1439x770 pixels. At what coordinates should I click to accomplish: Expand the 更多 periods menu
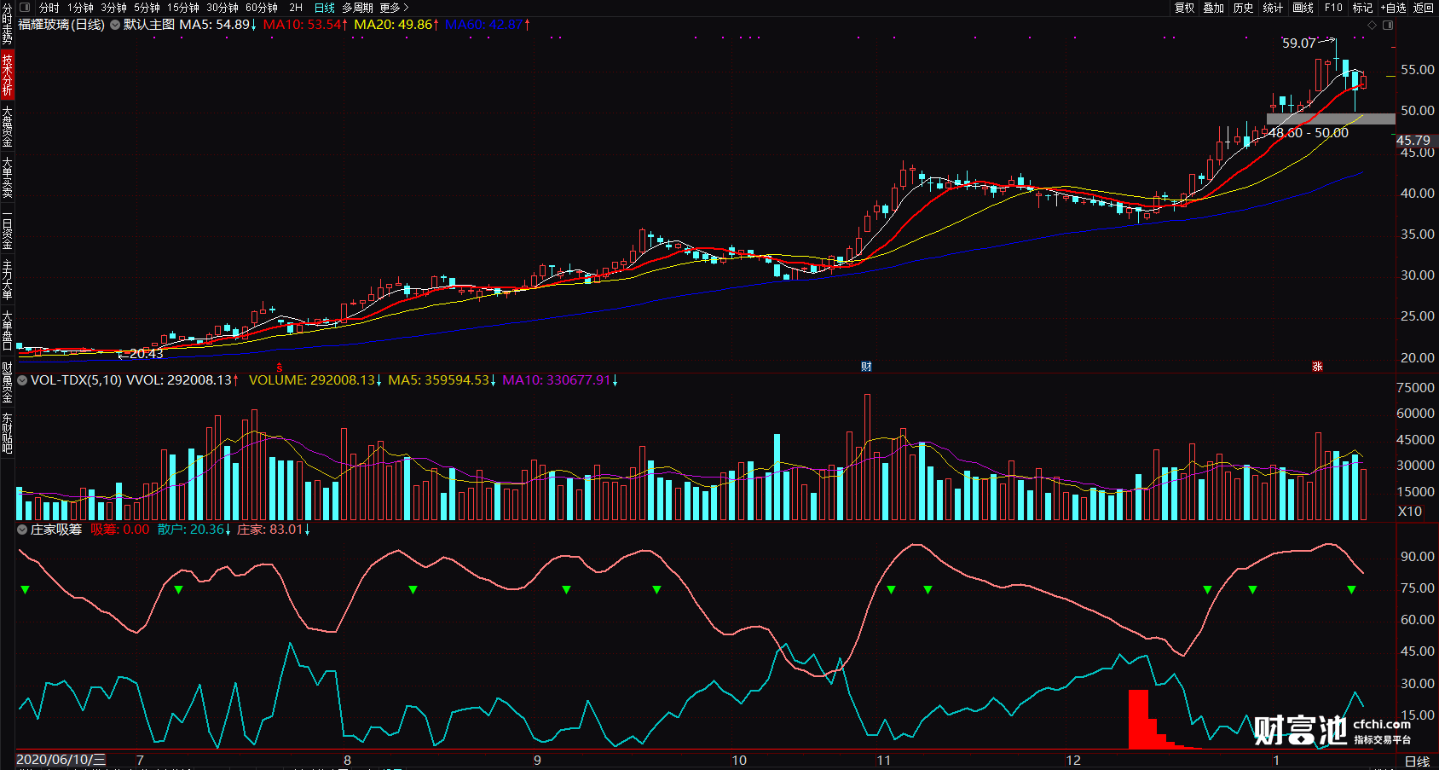pos(395,8)
